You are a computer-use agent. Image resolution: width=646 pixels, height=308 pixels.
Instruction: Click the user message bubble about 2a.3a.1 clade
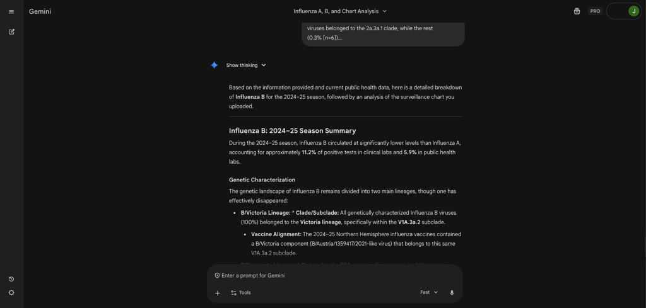(383, 34)
